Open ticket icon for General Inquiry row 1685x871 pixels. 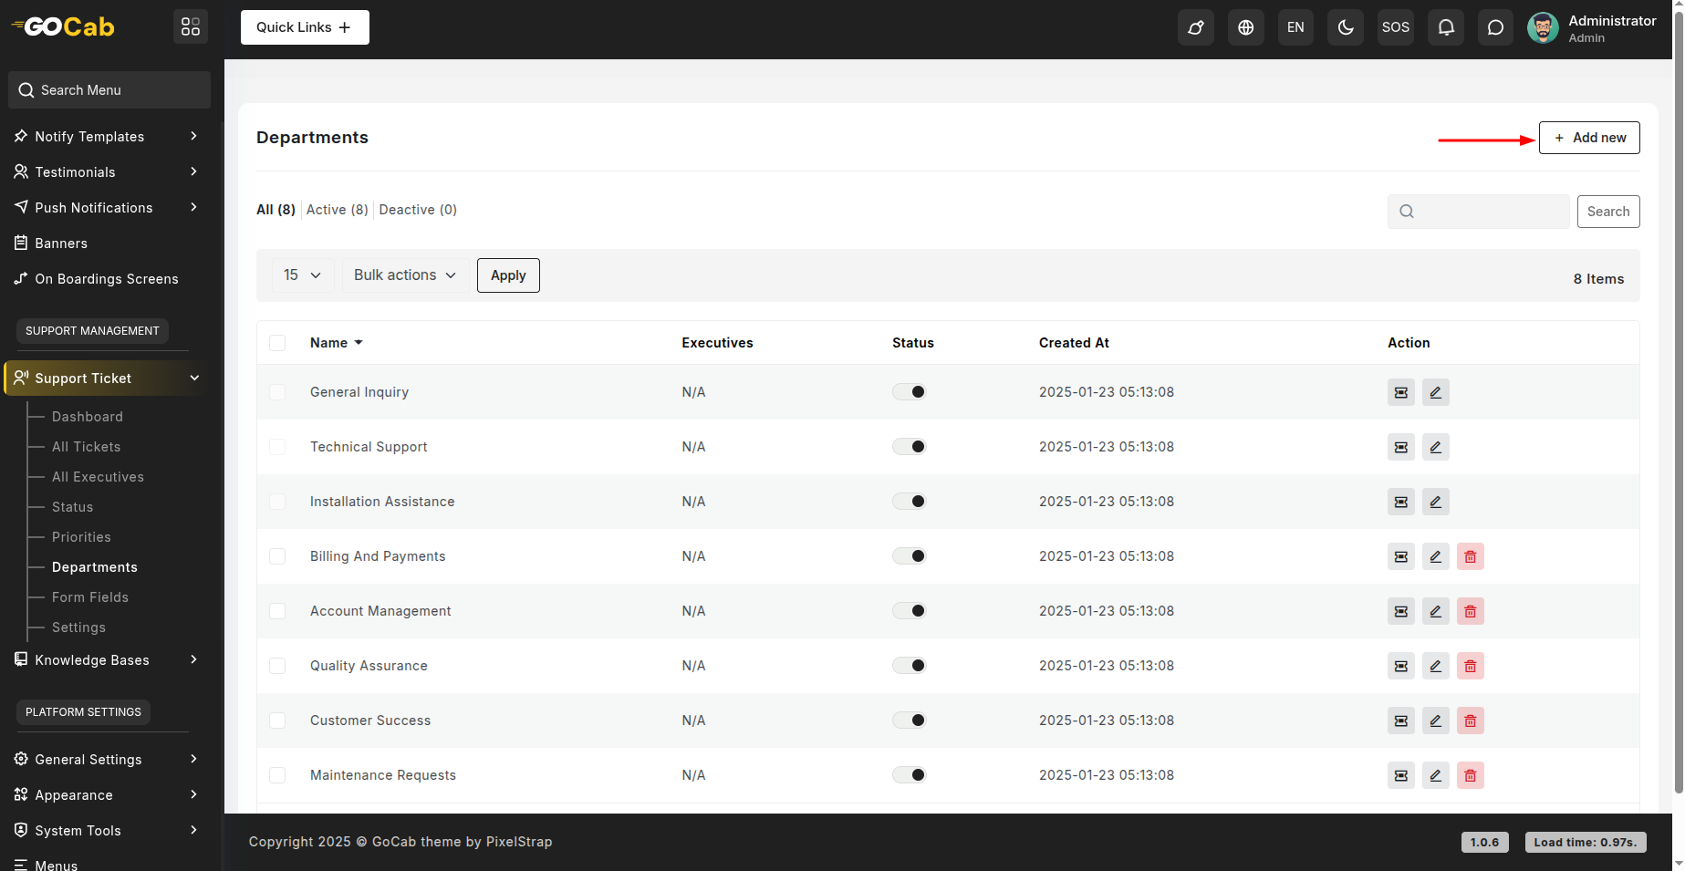point(1400,392)
